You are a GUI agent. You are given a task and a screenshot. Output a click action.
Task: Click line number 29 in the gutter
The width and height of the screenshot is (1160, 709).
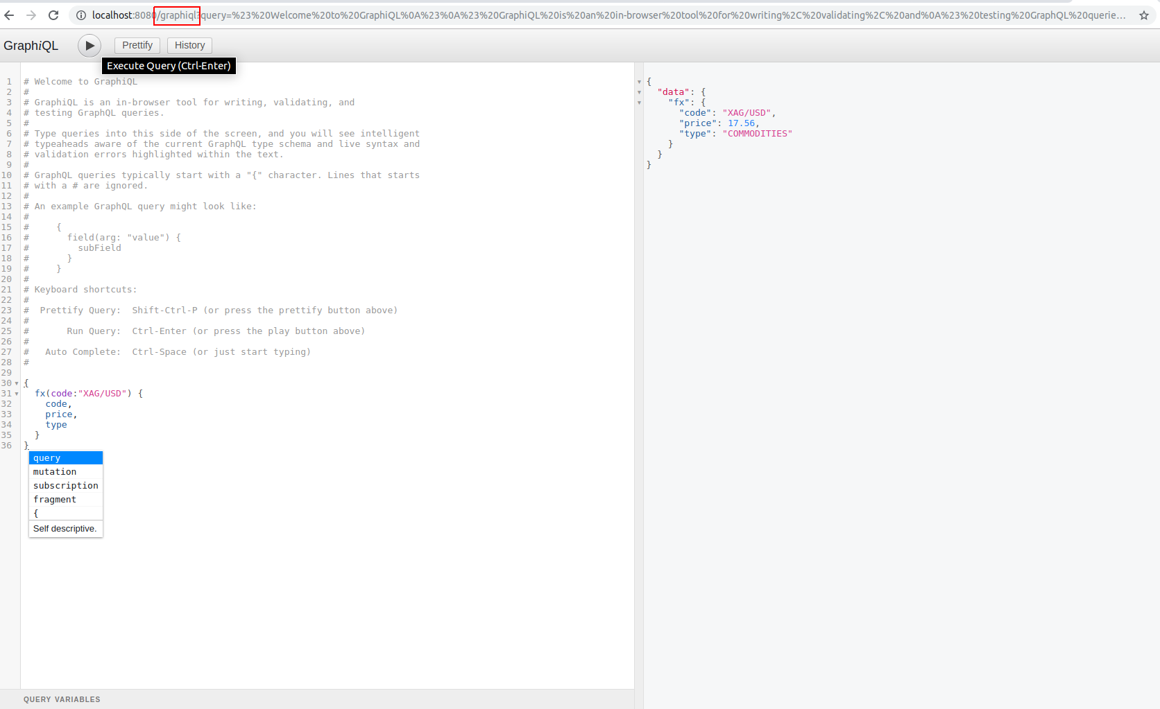pyautogui.click(x=7, y=373)
